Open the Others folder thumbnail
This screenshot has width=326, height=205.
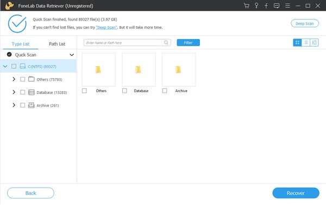click(x=98, y=69)
